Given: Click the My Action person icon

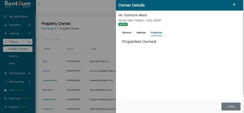Looking at the screenshot, I should pyautogui.click(x=5, y=25).
